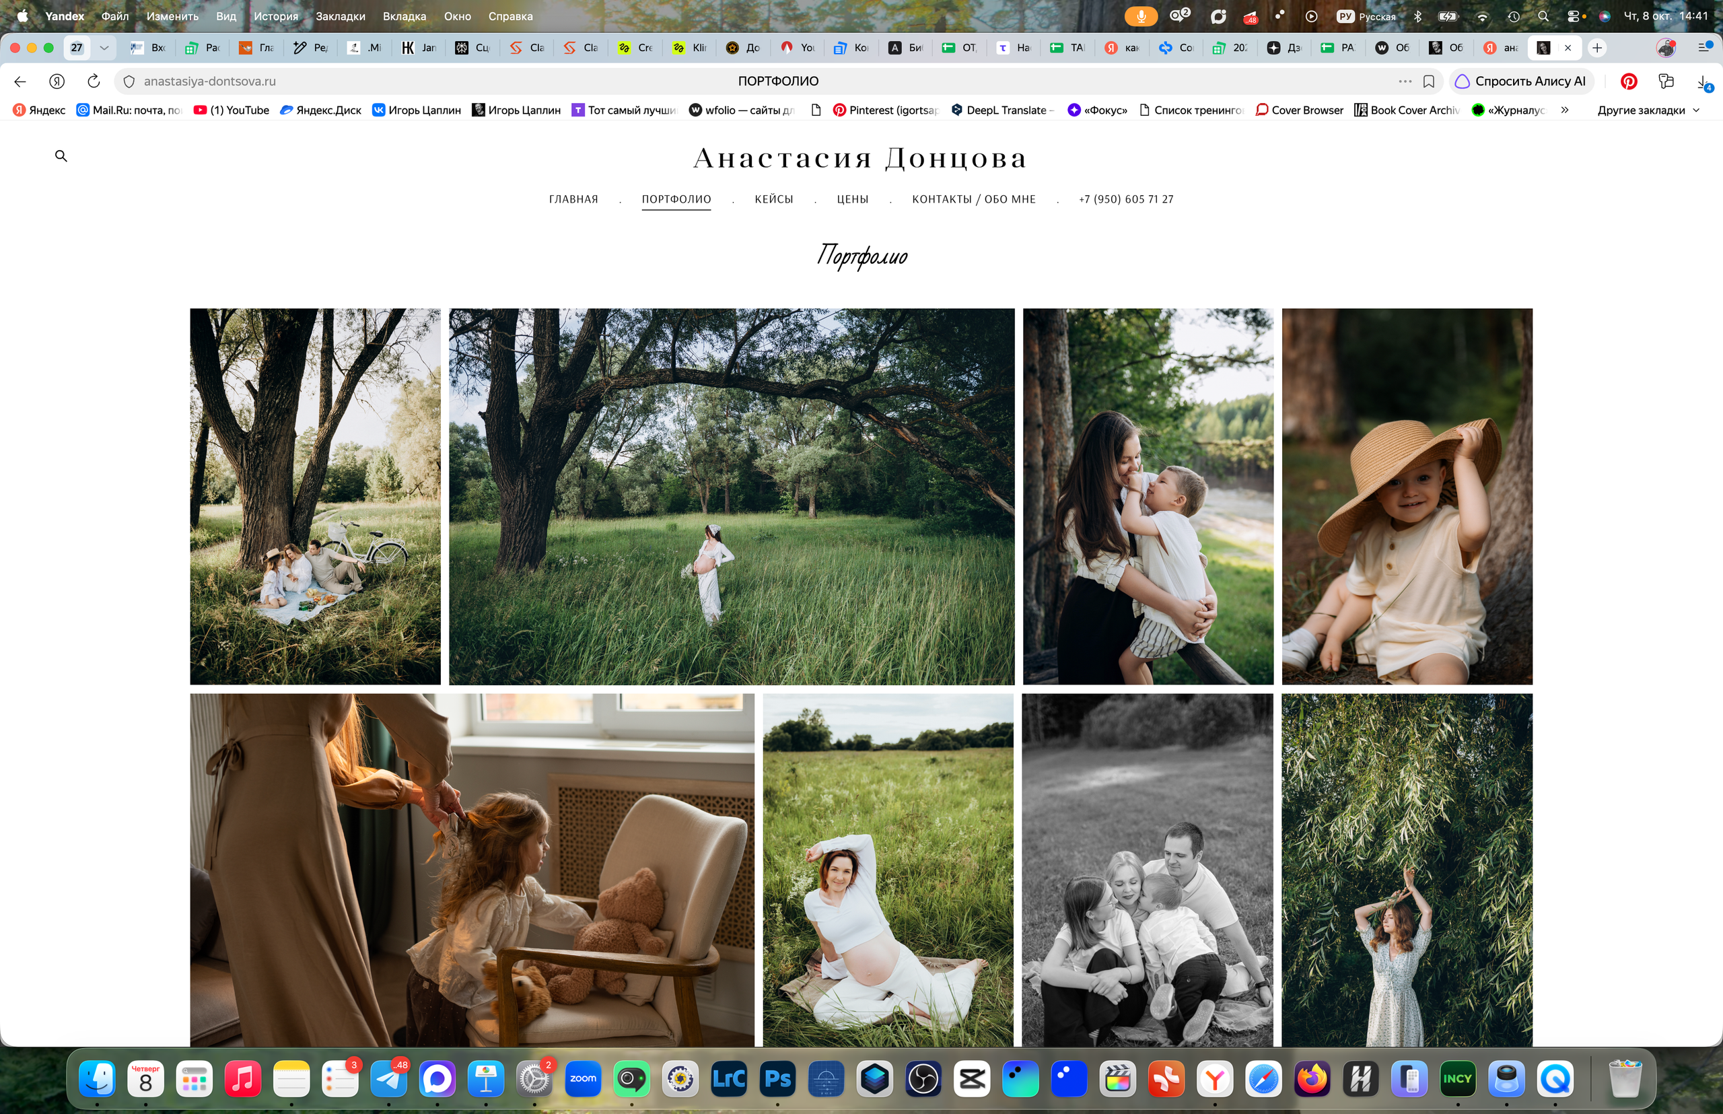The image size is (1723, 1114).
Task: Click the phone number +7 (950) 605 71 27
Action: [1125, 199]
